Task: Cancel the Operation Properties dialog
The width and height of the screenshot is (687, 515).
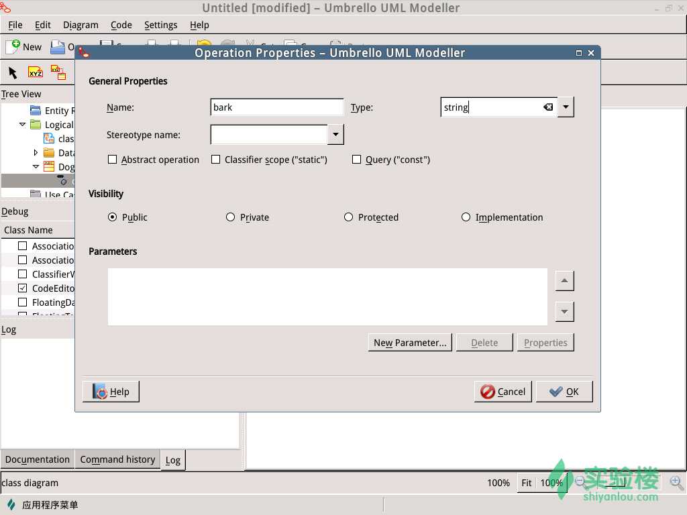Action: (x=503, y=392)
